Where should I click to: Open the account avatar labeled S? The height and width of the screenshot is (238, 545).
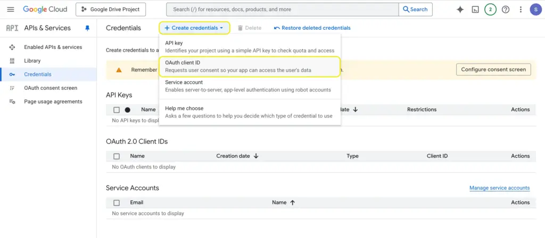click(535, 10)
